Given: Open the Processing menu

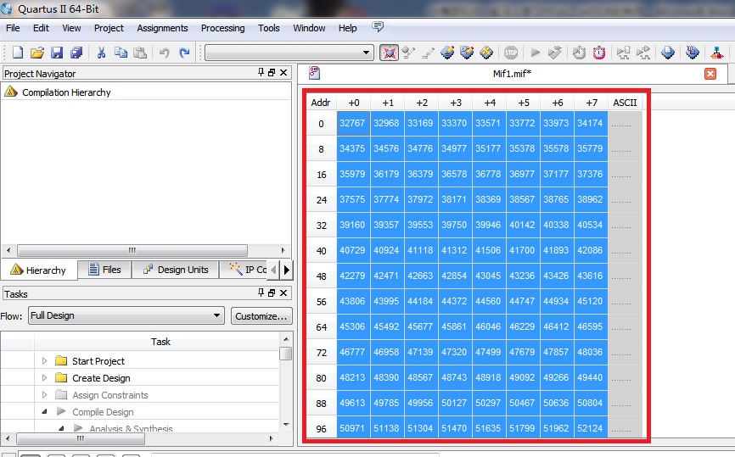Looking at the screenshot, I should (x=222, y=28).
